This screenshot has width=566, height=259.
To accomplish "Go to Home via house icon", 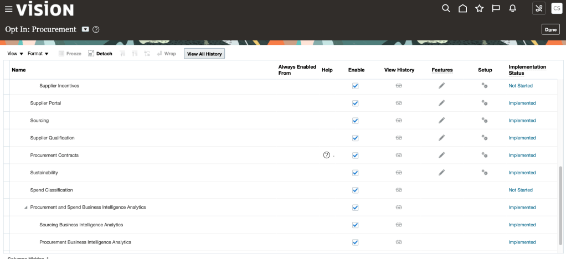I will [x=462, y=8].
